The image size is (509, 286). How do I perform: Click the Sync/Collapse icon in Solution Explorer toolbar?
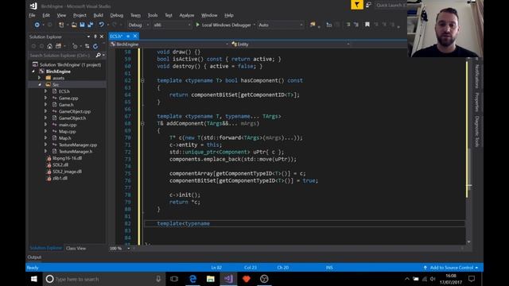[87, 46]
